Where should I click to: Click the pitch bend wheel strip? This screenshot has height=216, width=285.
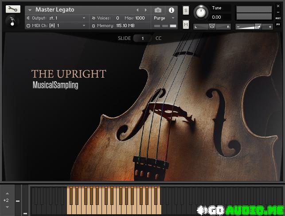point(18,200)
